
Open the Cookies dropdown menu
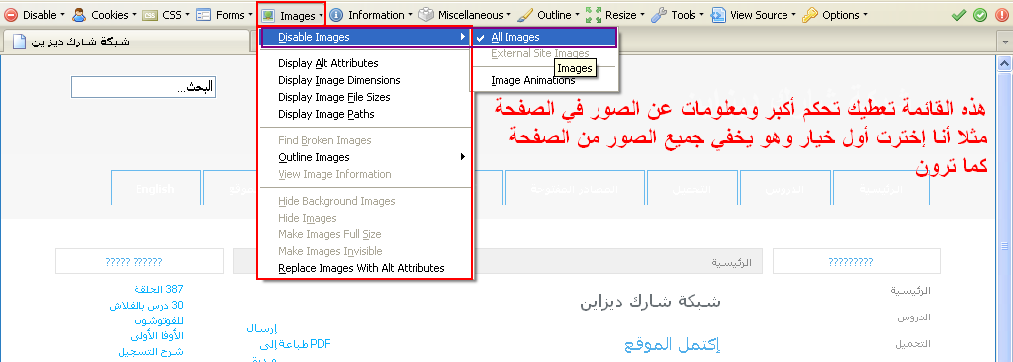click(134, 15)
